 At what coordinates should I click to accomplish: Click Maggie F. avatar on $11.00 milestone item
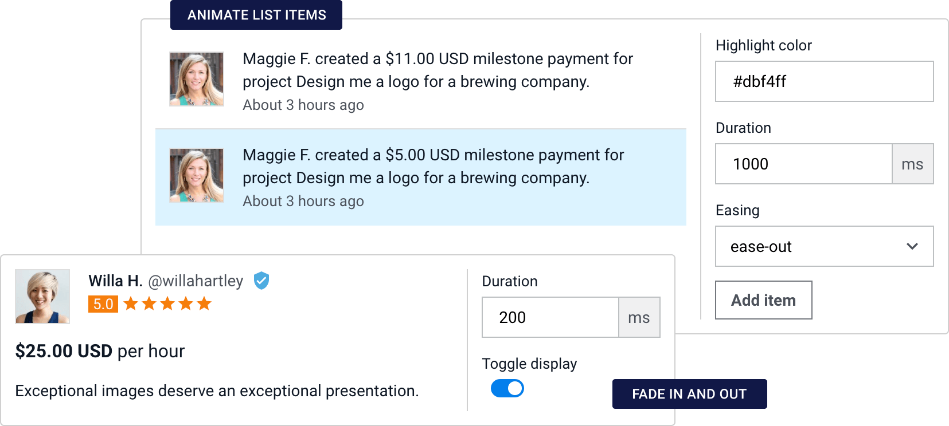click(197, 79)
